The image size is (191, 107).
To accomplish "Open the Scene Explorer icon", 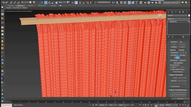I will 121,2.
